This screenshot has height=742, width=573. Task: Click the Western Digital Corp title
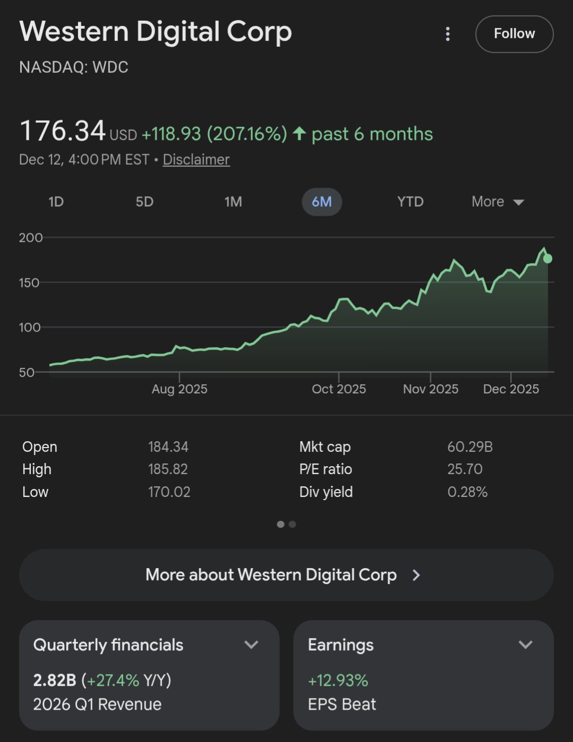[x=156, y=31]
